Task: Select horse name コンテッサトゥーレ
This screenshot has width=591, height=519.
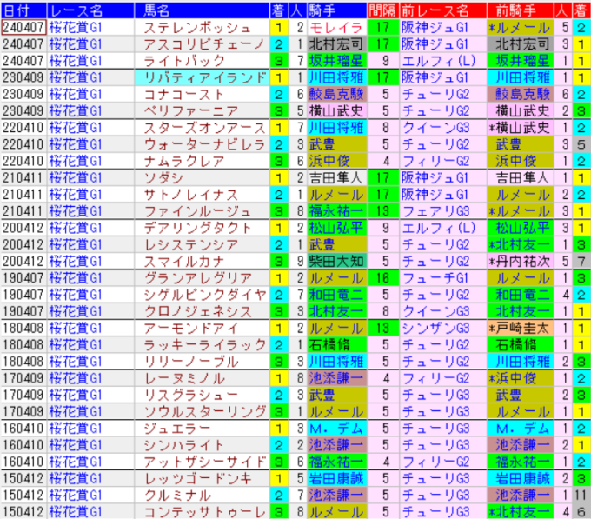Action: [x=205, y=512]
